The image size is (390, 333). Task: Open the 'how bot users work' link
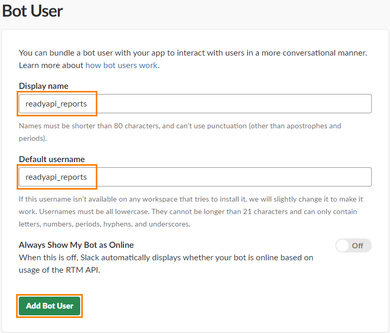[121, 65]
